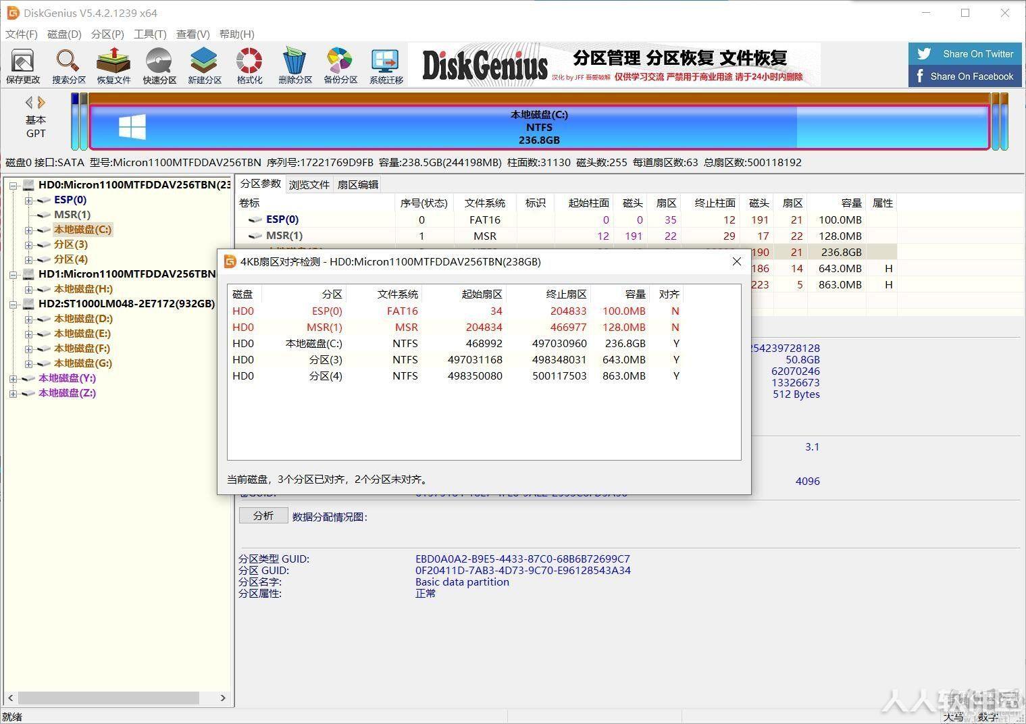
Task: Open the 分区(P) menu
Action: click(107, 34)
